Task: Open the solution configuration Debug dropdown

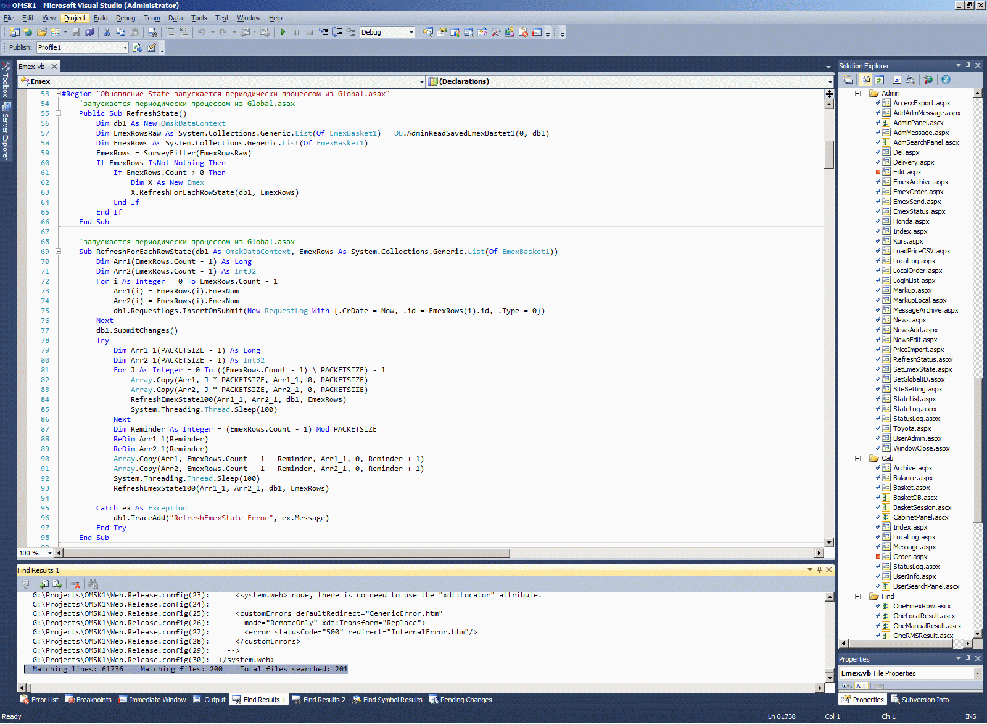Action: point(387,32)
